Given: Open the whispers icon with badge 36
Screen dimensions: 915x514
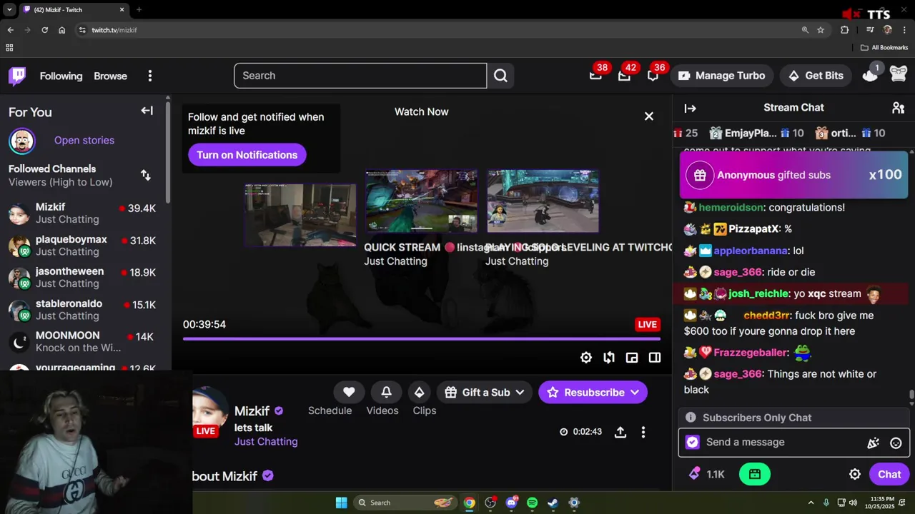Looking at the screenshot, I should 653,76.
